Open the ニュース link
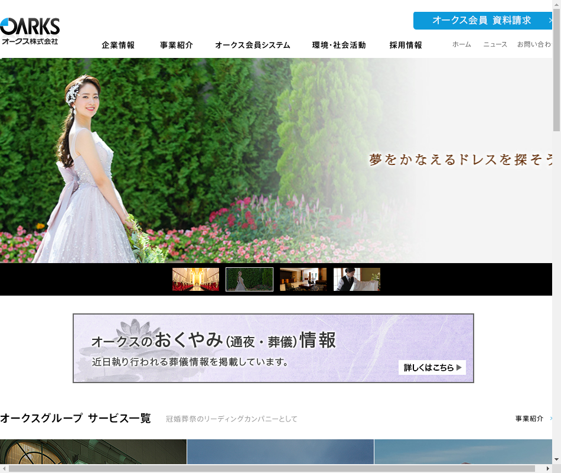561x473 pixels. pyautogui.click(x=495, y=44)
